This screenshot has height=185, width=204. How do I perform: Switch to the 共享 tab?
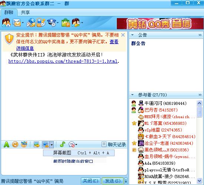click(25, 13)
